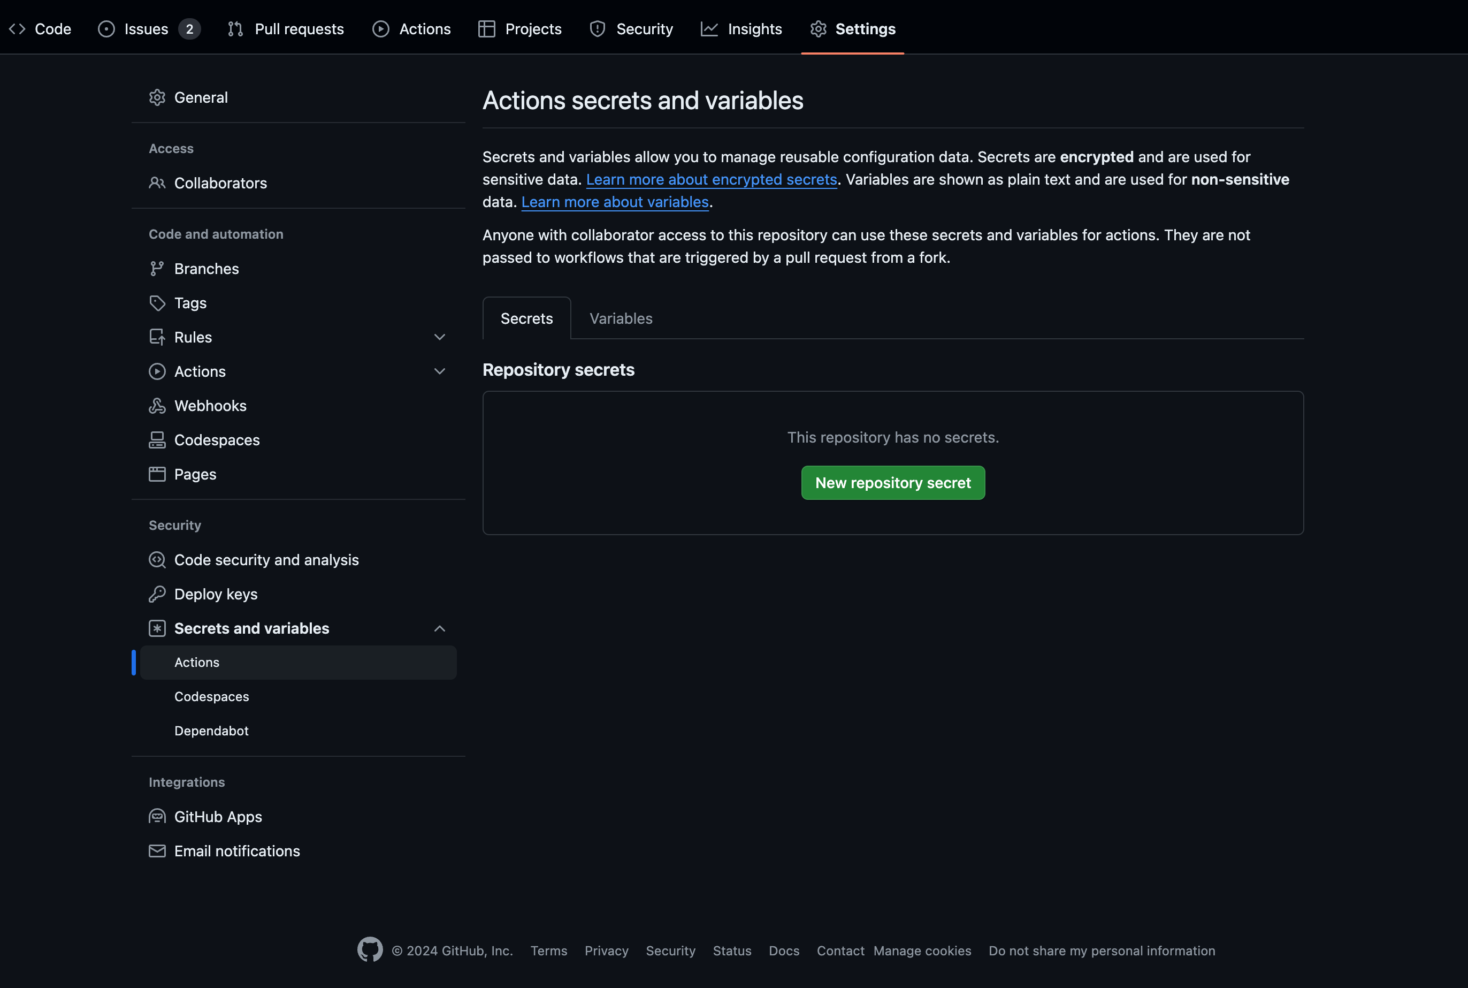This screenshot has width=1468, height=988.
Task: Open Learn more about encrypted secrets link
Action: [711, 180]
